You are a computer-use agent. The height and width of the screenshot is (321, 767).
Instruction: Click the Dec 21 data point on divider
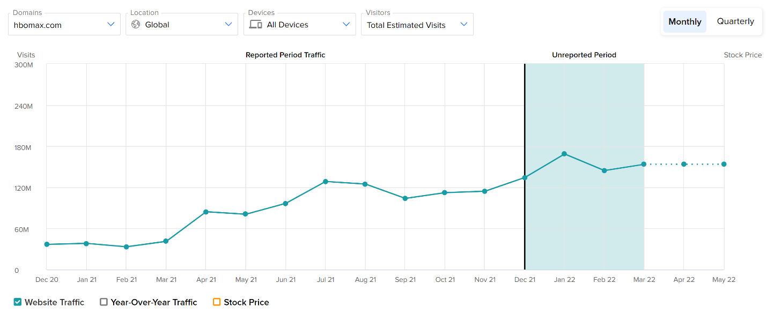(525, 177)
